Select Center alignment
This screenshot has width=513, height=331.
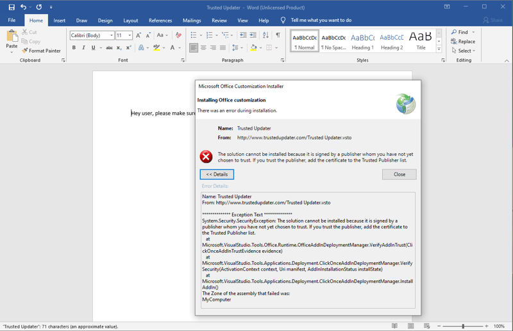tap(203, 48)
